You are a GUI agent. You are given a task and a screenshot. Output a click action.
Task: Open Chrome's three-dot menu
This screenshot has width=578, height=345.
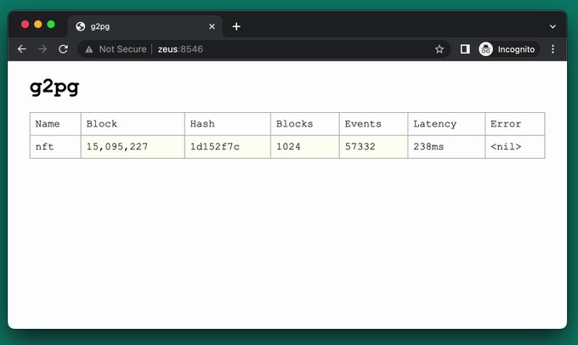(552, 49)
